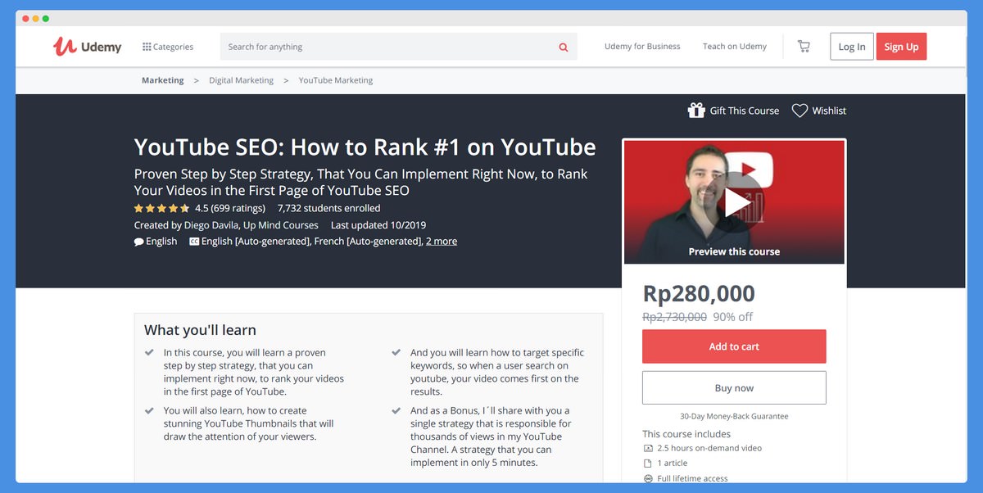
Task: Click 30-Day Money-Back Guarantee text
Action: tap(734, 416)
